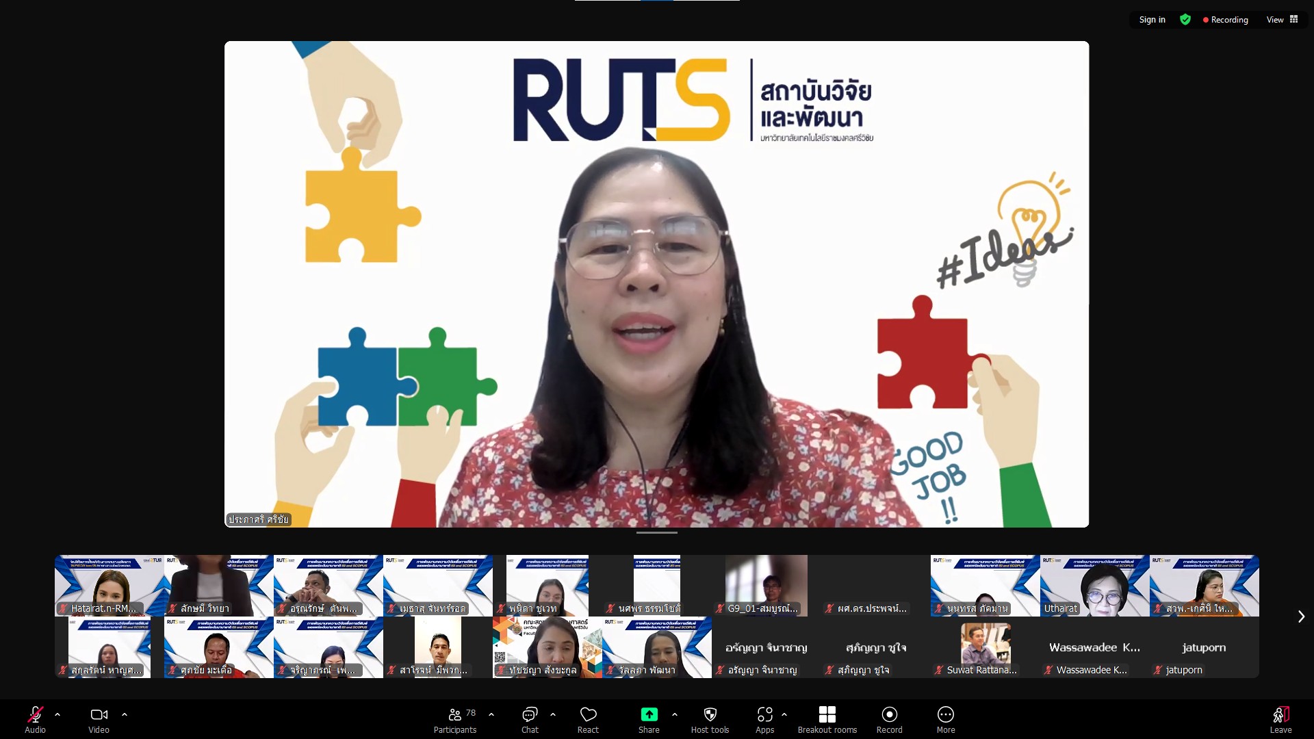Viewport: 1314px width, 739px height.
Task: Open the View layout menu
Action: tap(1282, 20)
